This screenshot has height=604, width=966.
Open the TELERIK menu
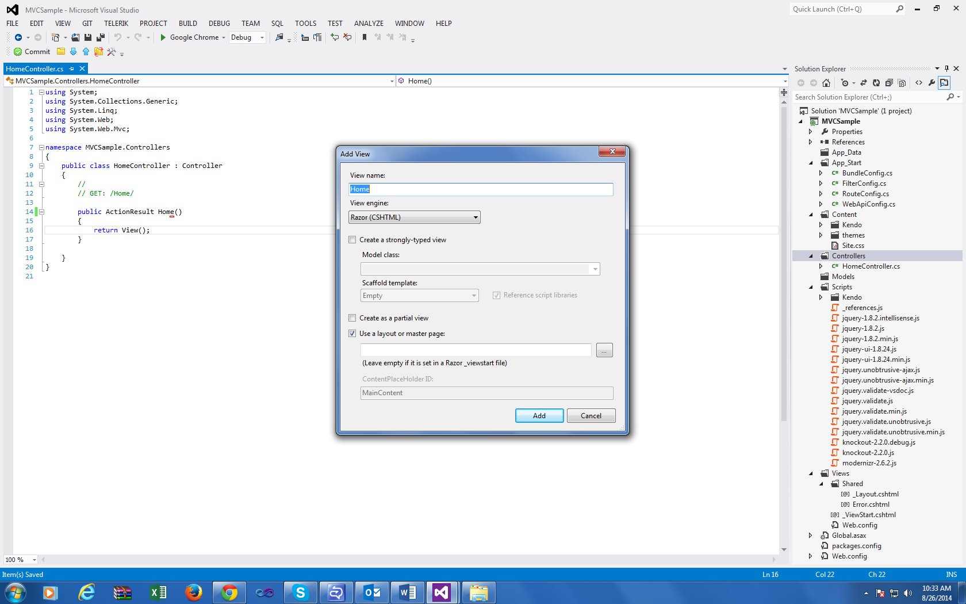point(116,24)
